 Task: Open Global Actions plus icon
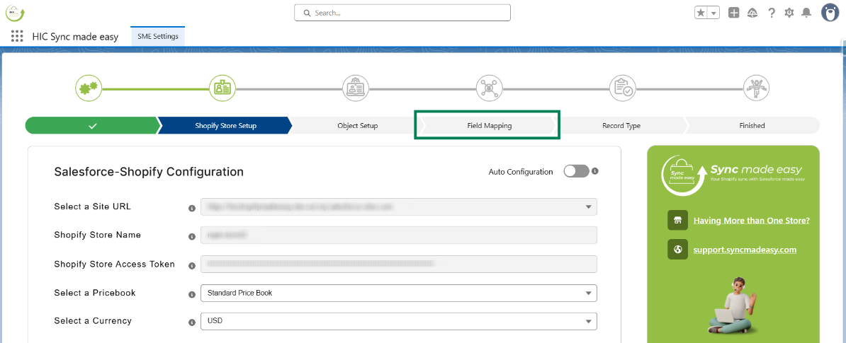pos(734,13)
